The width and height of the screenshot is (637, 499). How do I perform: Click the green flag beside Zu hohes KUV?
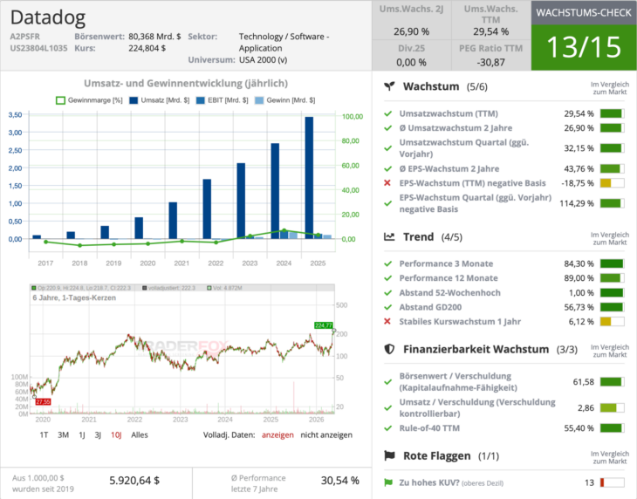pyautogui.click(x=388, y=482)
